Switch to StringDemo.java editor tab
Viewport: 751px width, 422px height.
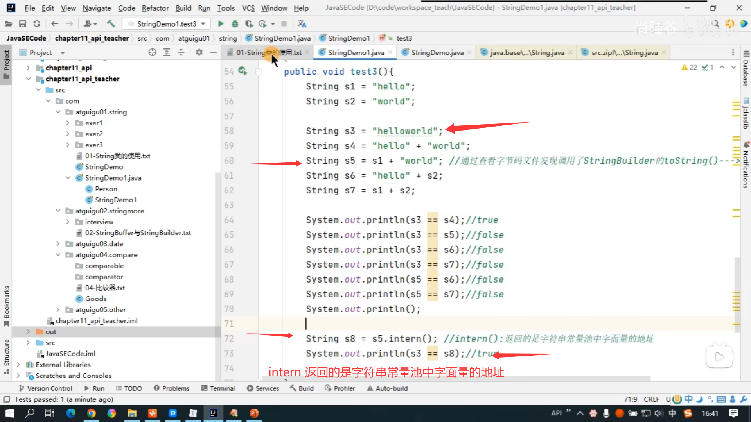437,52
